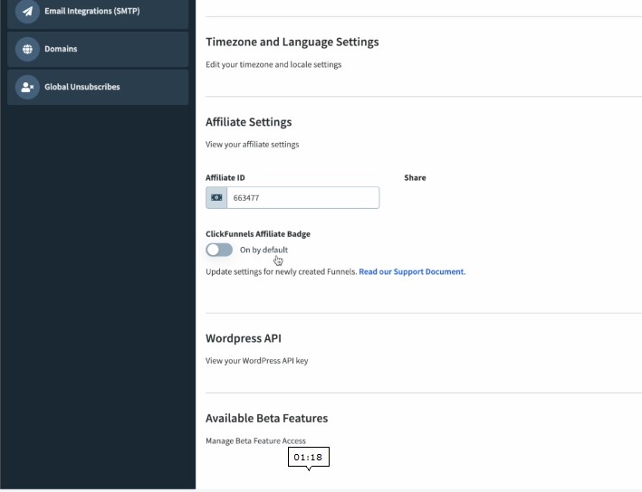Click the Affiliate ID field showing 663477
The width and height of the screenshot is (642, 492).
click(303, 197)
